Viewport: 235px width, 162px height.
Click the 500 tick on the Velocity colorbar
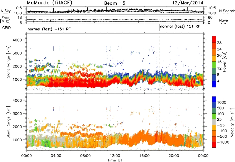click(x=221, y=108)
